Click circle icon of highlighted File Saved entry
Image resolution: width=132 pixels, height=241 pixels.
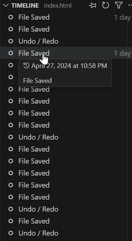tap(11, 53)
